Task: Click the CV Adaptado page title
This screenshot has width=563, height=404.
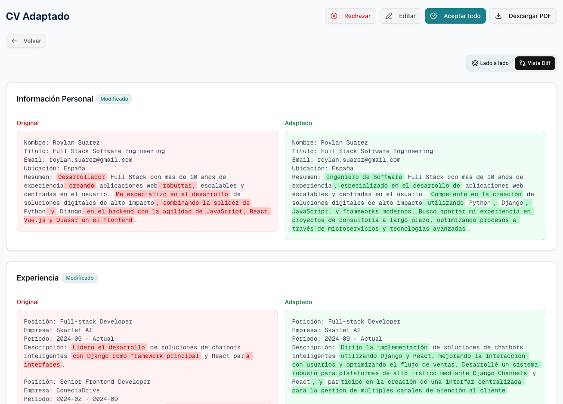Action: 37,16
